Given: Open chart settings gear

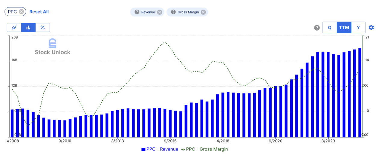Looking at the screenshot, I should 371,28.
